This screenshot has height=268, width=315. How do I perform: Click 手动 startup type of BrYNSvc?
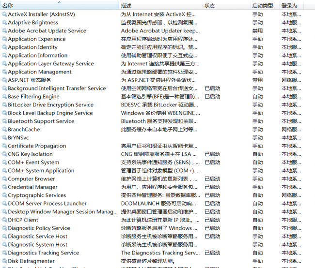coord(257,137)
